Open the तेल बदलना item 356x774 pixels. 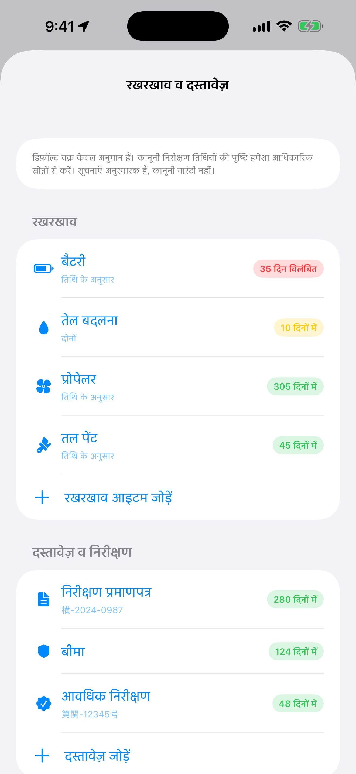(x=178, y=328)
